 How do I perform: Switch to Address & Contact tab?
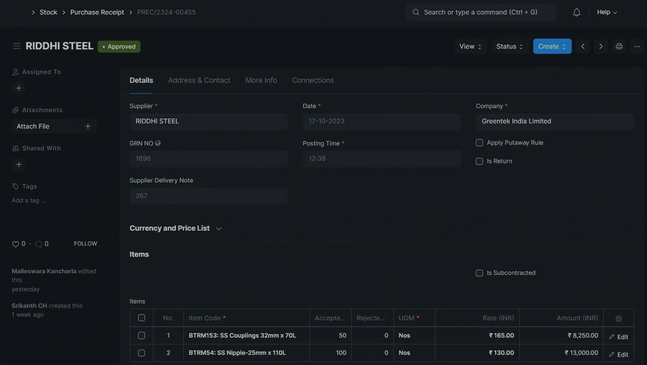pyautogui.click(x=199, y=80)
